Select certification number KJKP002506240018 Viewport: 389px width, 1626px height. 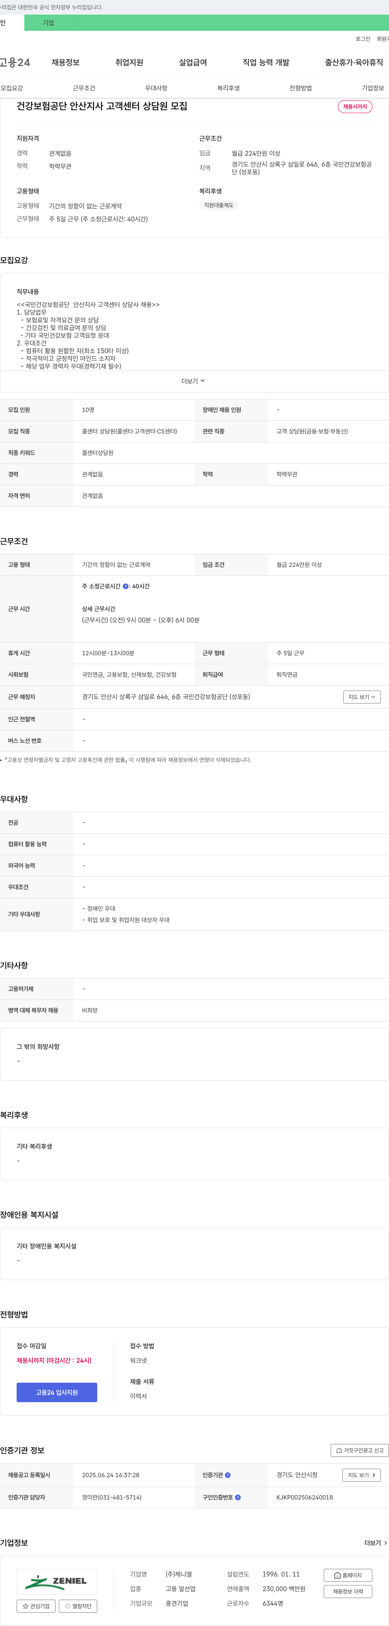(305, 1497)
